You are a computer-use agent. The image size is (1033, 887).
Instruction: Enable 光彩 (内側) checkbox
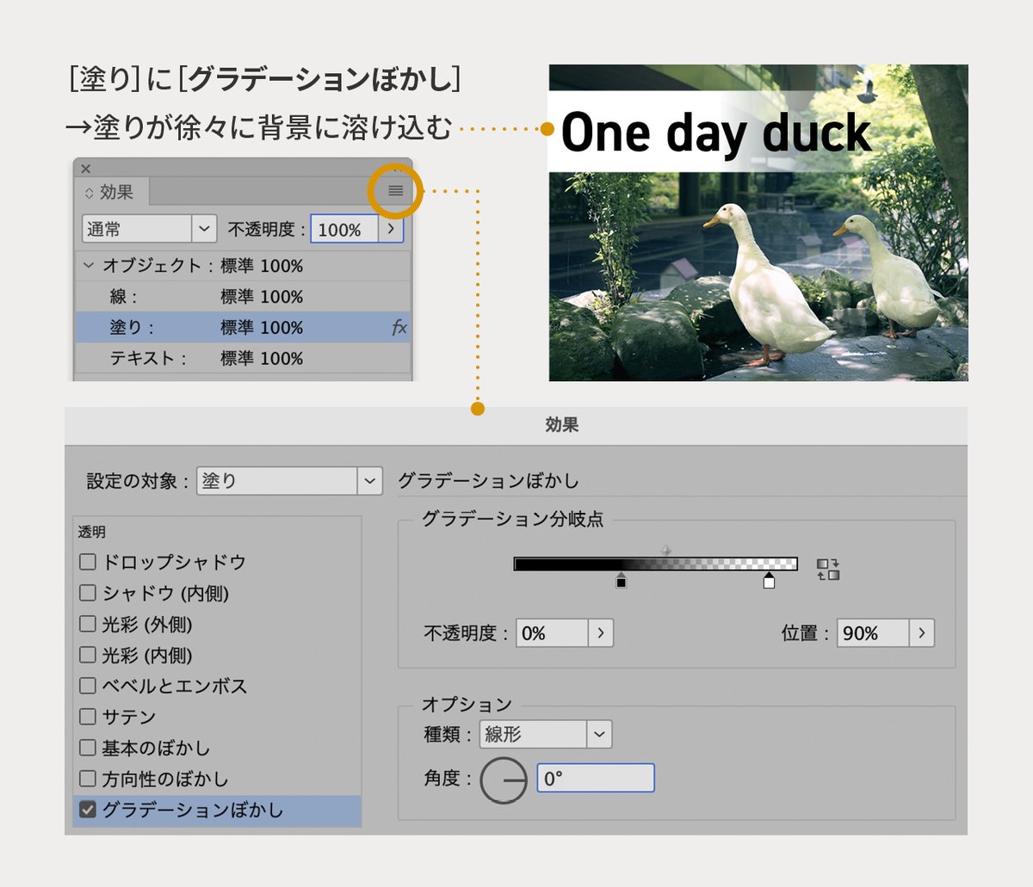tap(88, 655)
